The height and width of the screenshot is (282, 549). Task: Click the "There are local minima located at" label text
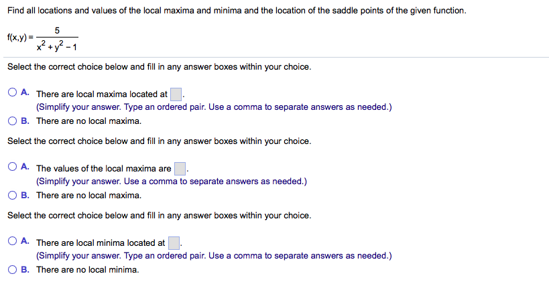[101, 242]
